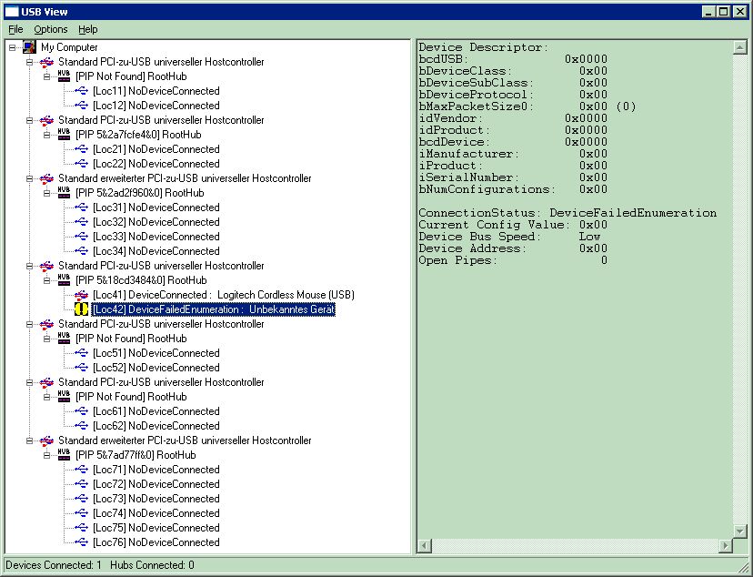Click the details pane scroll up arrow
The height and width of the screenshot is (577, 753).
pos(739,47)
